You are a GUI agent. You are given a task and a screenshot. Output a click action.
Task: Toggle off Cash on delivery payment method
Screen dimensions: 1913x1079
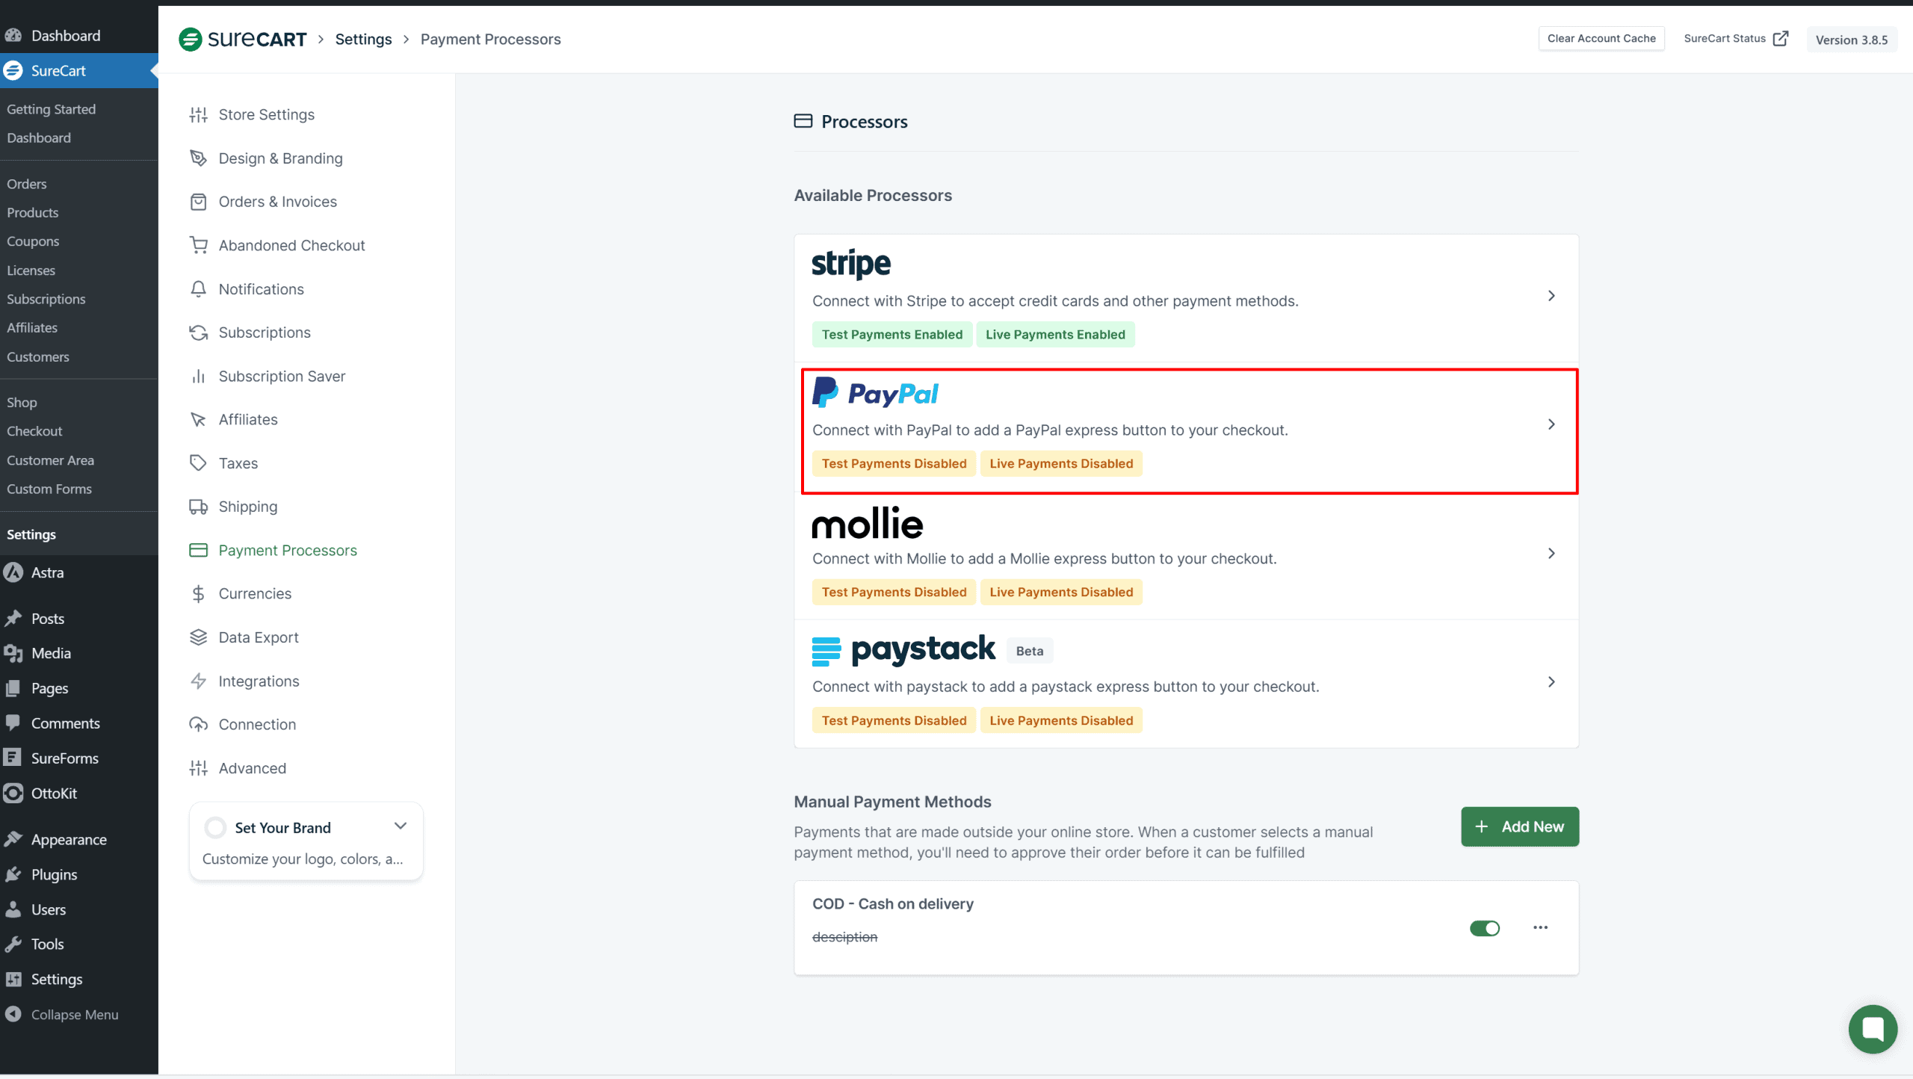(x=1484, y=928)
